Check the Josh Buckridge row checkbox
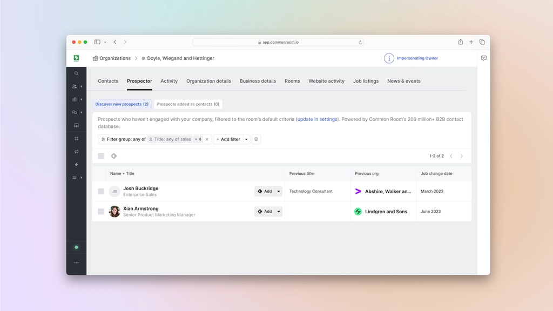 click(101, 191)
